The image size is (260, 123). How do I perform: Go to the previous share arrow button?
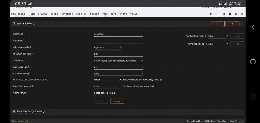click(218, 24)
